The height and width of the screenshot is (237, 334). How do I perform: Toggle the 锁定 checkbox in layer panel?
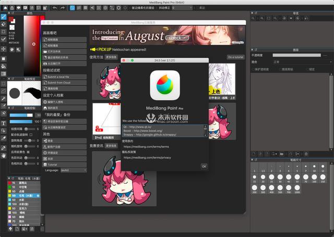tap(307, 69)
